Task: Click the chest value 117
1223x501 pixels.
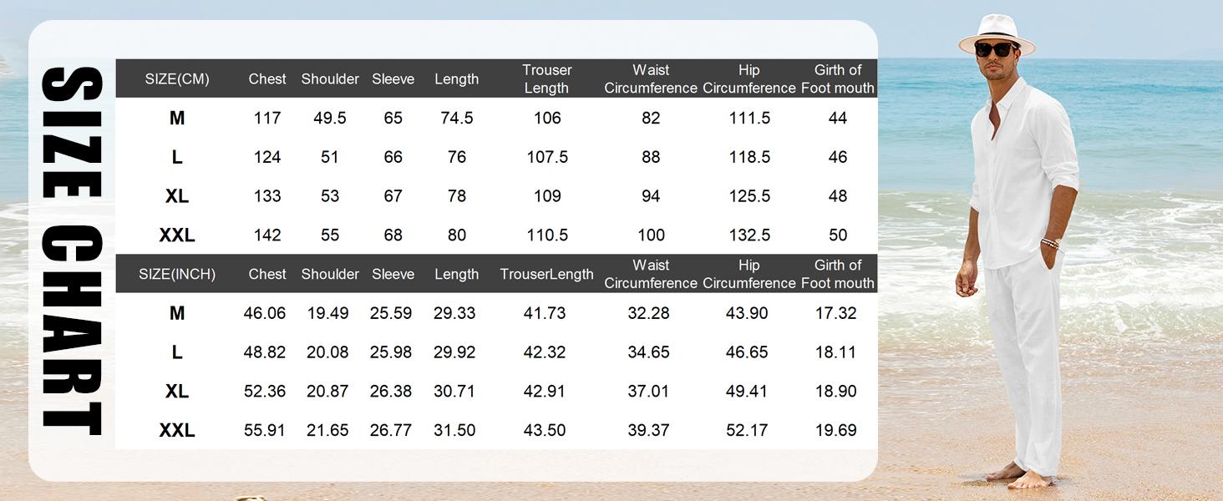Action: [x=267, y=119]
